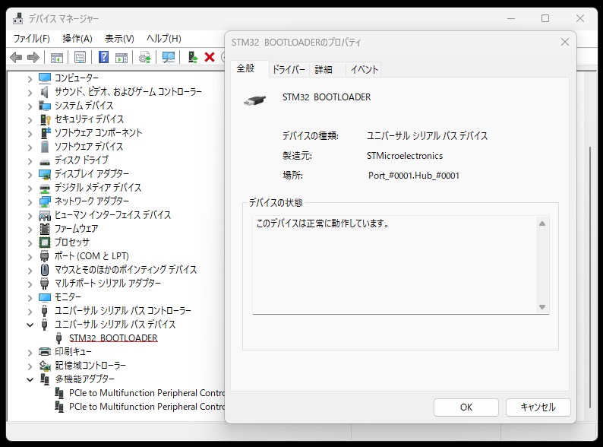Viewport: 603px width, 447px height.
Task: Click the ネットワーク アダプター icon
Action: [x=45, y=201]
